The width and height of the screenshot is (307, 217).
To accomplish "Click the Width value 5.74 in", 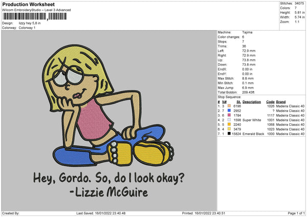I will [299, 17].
